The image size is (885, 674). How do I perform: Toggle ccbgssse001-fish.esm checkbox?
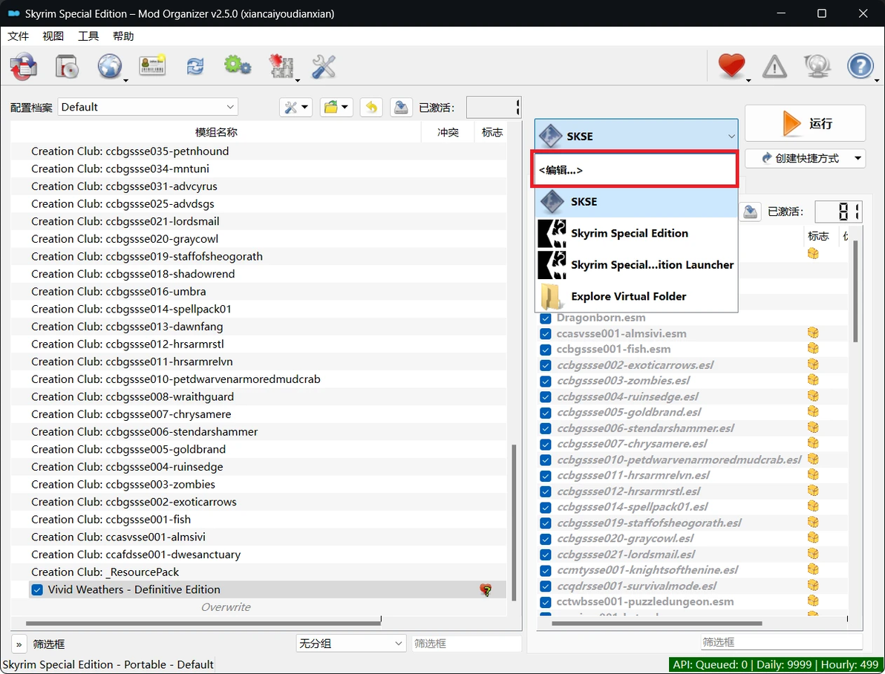pyautogui.click(x=545, y=350)
